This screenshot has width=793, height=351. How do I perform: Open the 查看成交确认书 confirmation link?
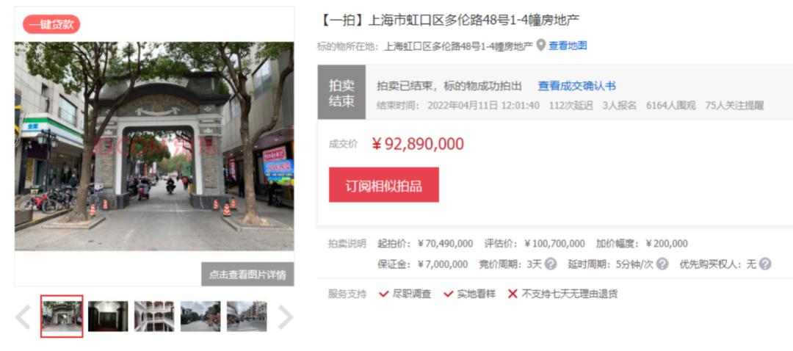(x=576, y=86)
